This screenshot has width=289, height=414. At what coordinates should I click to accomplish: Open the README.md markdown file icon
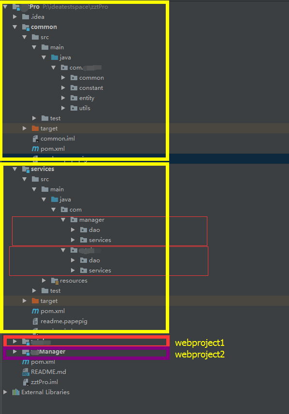click(x=26, y=372)
